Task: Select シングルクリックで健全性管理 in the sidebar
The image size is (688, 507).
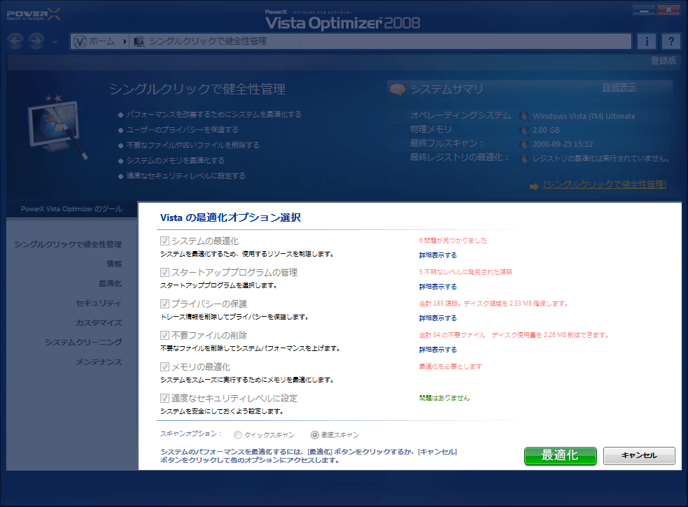Action: (x=68, y=244)
